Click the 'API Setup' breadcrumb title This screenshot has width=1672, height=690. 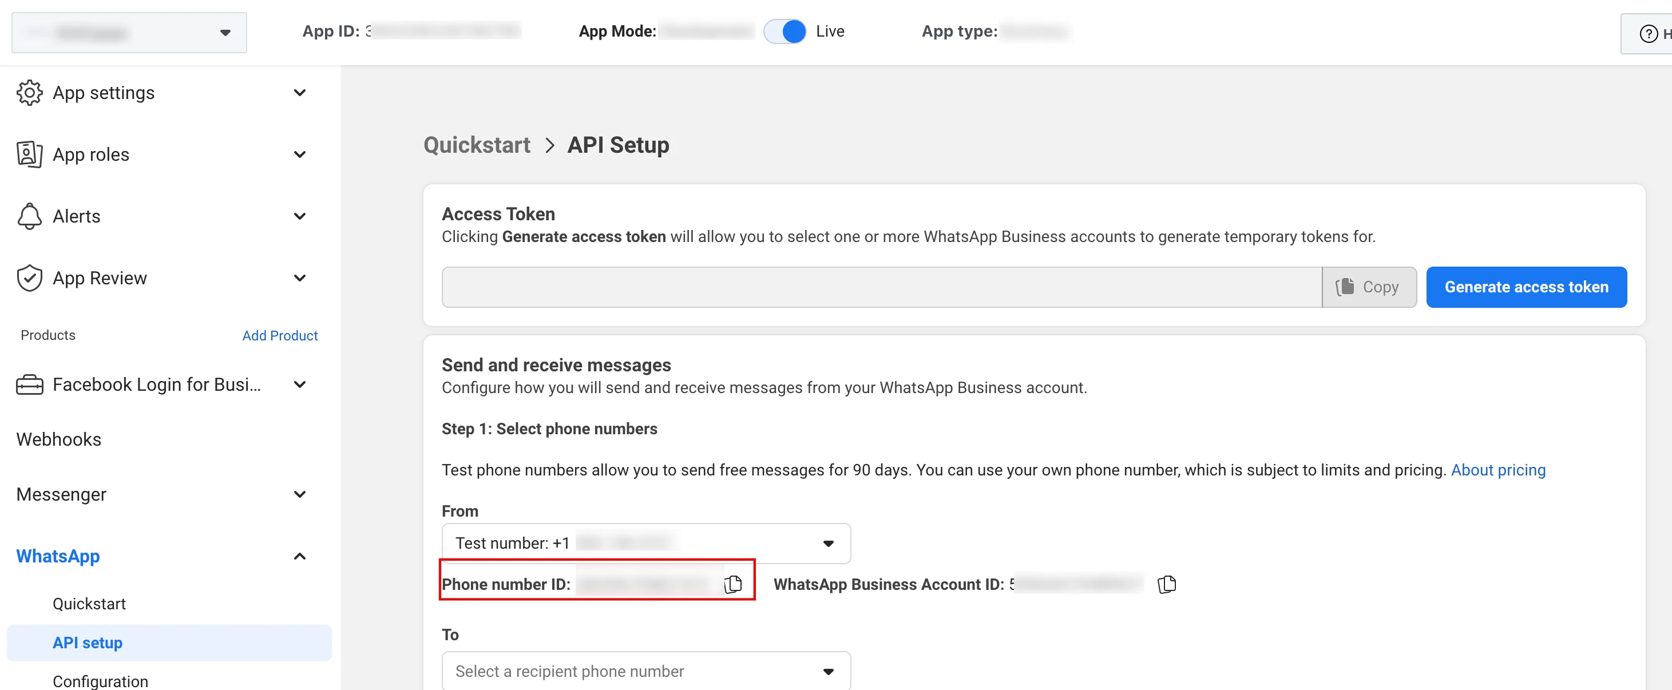(x=618, y=145)
